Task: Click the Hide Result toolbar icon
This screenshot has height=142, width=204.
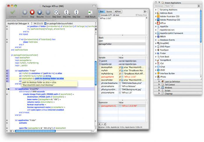Action: (x=90, y=12)
